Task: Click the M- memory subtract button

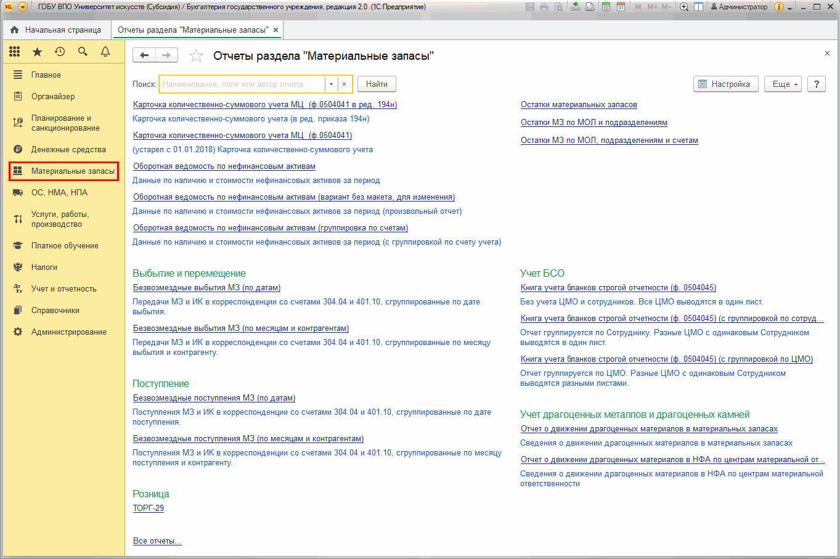Action: click(666, 7)
